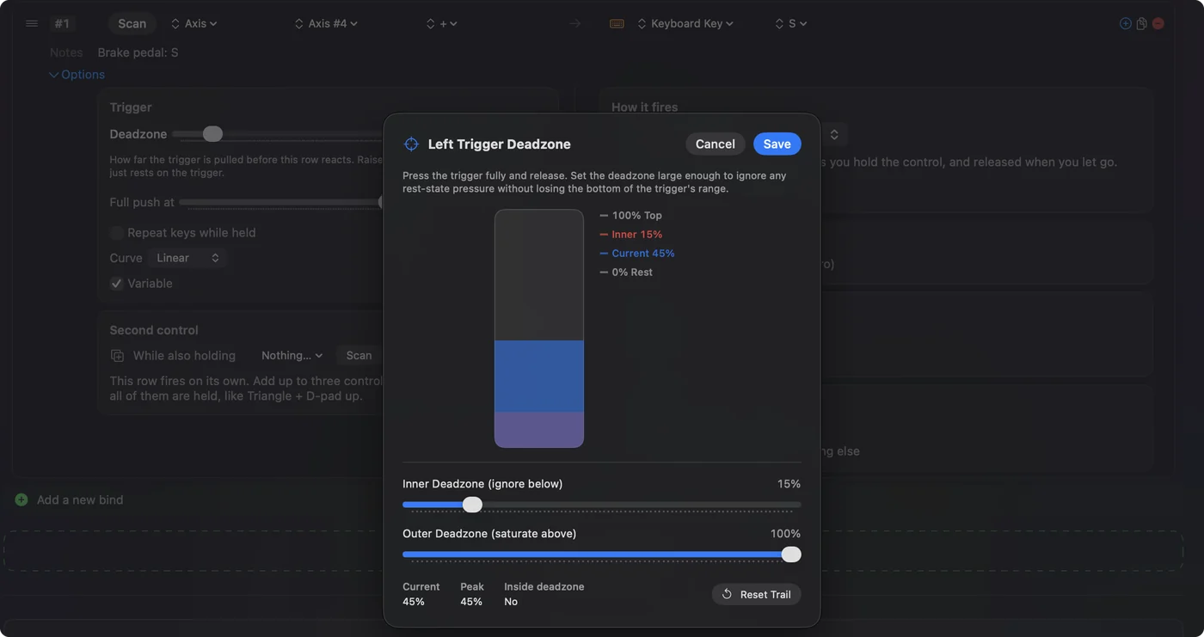This screenshot has height=637, width=1204.
Task: Open the S key selection dropdown
Action: click(x=791, y=24)
